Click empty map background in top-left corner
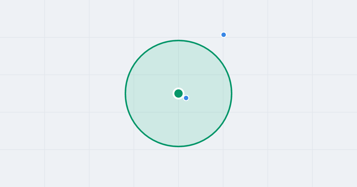Image resolution: width=357 pixels, height=187 pixels. pyautogui.click(x=21, y=18)
